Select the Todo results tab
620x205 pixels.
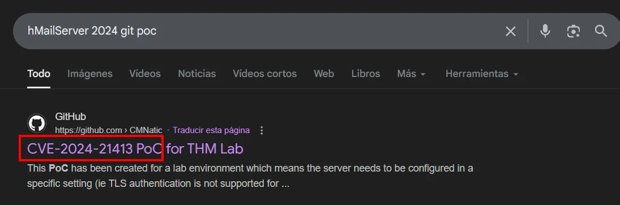(x=39, y=74)
